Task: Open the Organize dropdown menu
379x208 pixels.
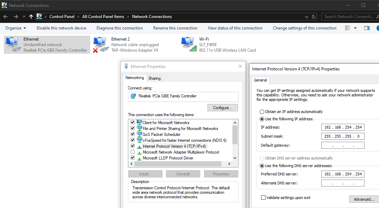Action: [16, 28]
